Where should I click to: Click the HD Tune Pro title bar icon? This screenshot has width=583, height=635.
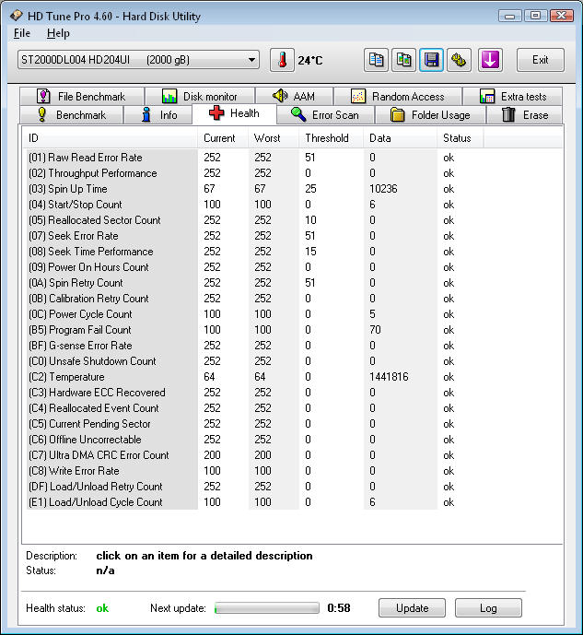pos(17,16)
